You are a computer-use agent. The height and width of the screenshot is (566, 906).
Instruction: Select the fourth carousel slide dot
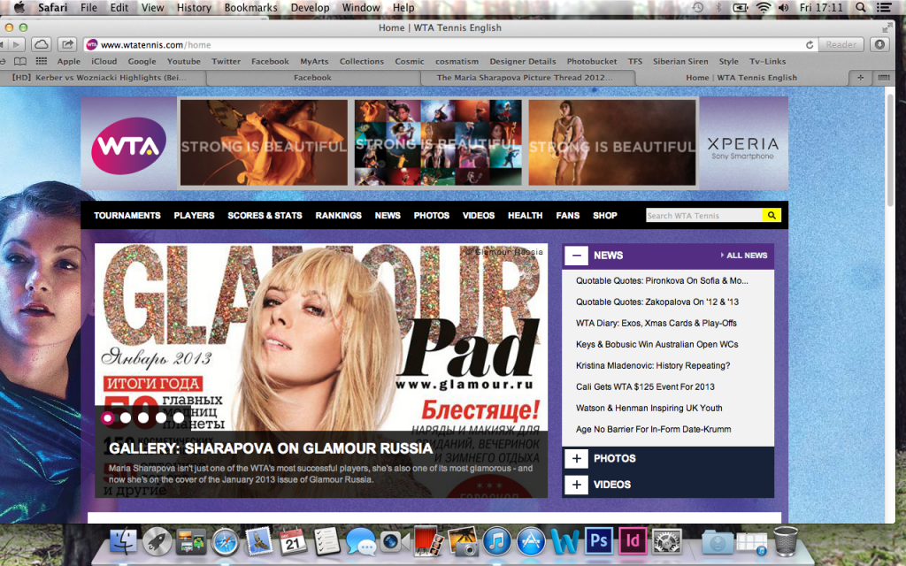(161, 417)
